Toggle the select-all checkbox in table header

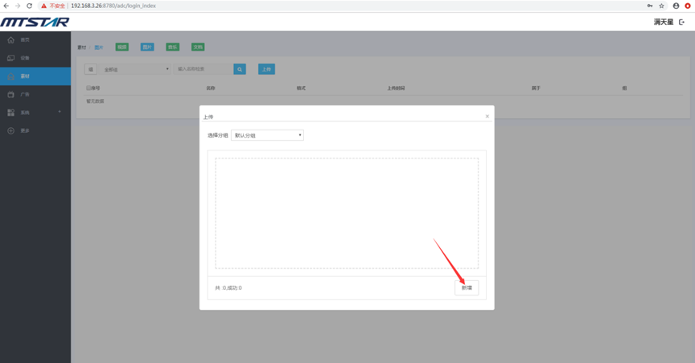pyautogui.click(x=88, y=88)
